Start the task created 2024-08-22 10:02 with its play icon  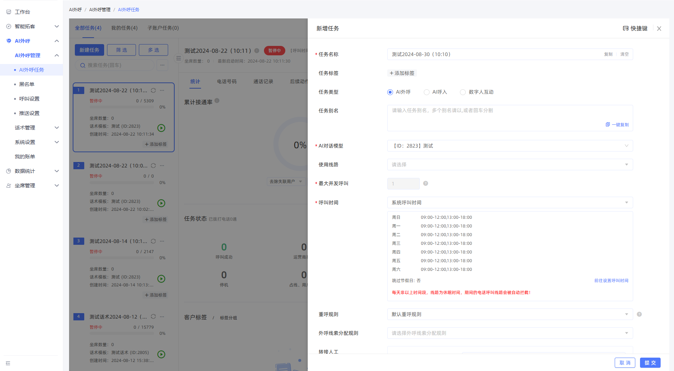pos(161,203)
